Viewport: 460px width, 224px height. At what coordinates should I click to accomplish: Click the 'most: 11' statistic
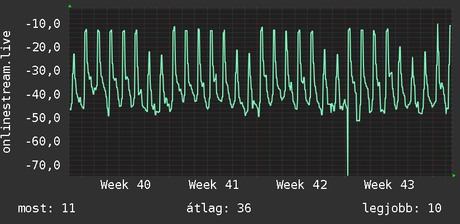(x=47, y=208)
